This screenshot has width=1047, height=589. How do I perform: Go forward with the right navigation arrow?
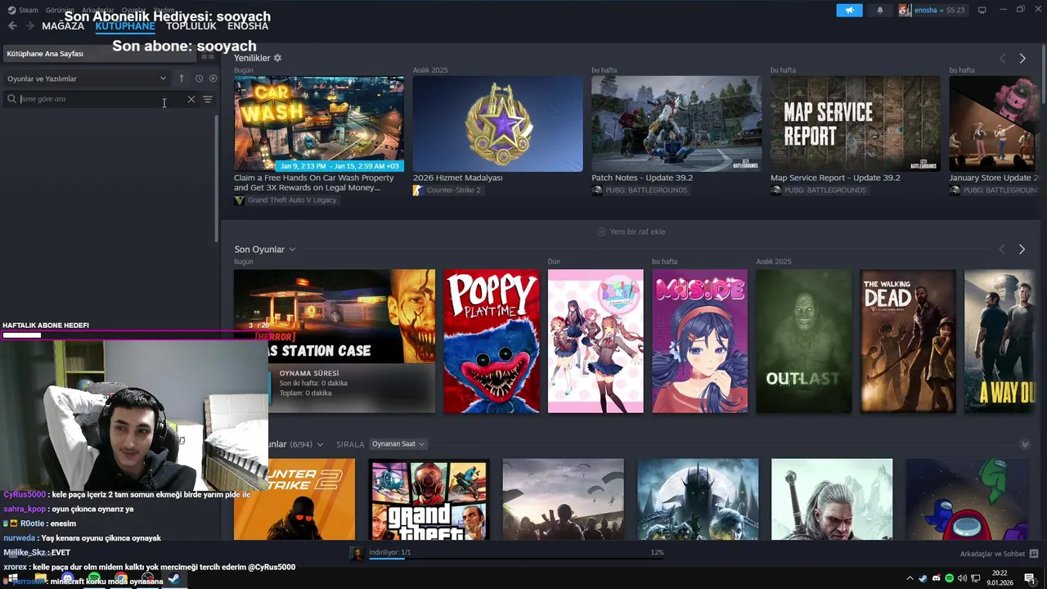pyautogui.click(x=29, y=26)
